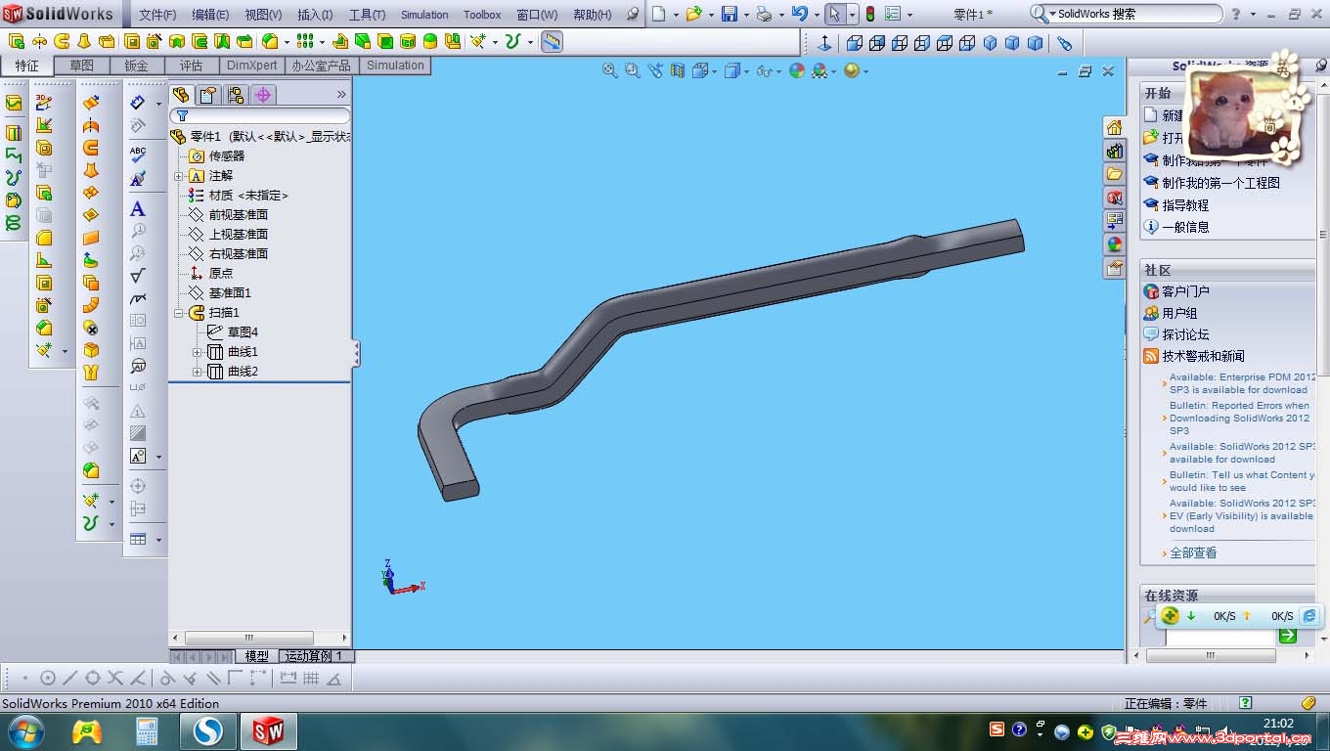Click the Spell Checker ABC icon

138,154
